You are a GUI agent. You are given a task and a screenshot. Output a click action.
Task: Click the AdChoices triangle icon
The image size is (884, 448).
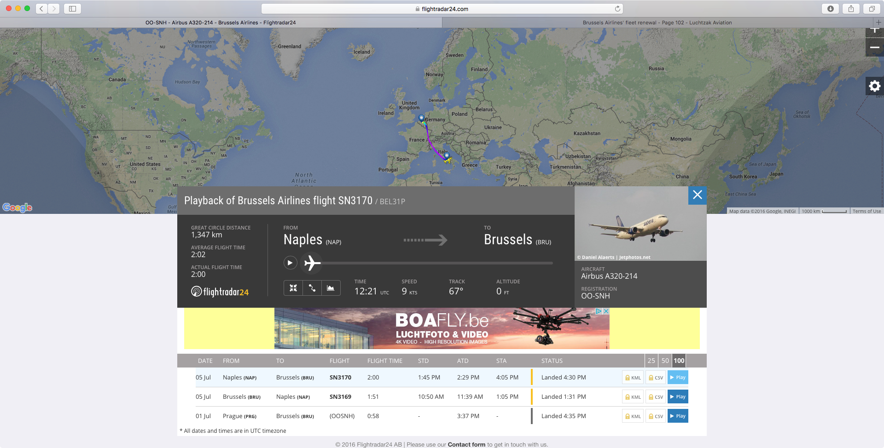coord(599,311)
